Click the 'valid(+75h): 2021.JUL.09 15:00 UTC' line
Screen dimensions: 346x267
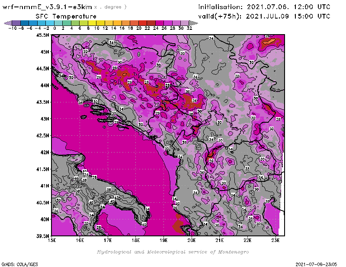click(x=264, y=16)
